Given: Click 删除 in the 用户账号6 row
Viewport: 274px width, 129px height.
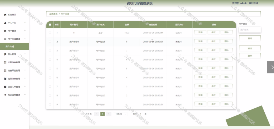Looking at the screenshot, I should pos(226,60).
